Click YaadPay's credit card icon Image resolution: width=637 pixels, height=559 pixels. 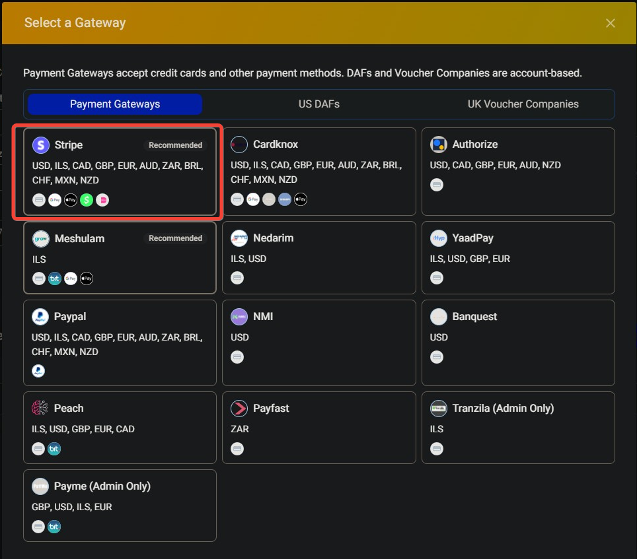437,278
